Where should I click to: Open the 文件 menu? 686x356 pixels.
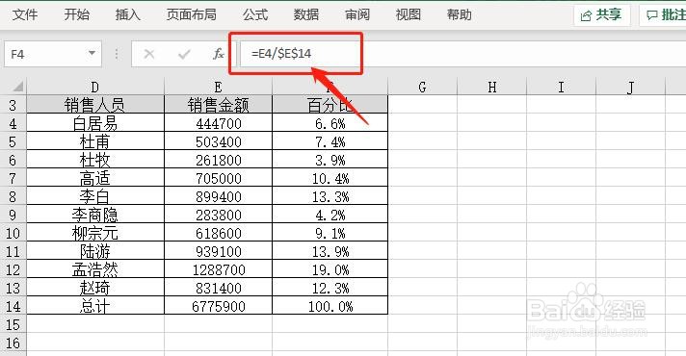tap(25, 14)
